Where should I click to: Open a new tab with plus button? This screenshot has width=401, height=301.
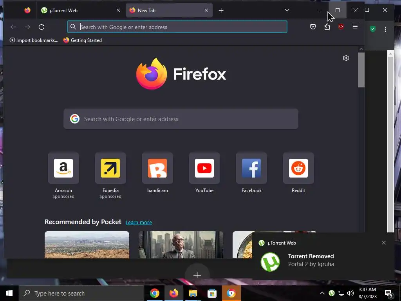tap(221, 10)
